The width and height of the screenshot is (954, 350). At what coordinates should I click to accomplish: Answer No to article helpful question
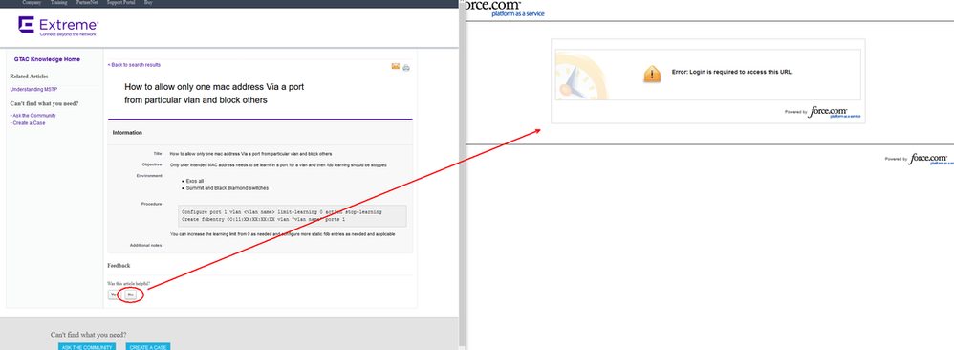click(x=130, y=295)
